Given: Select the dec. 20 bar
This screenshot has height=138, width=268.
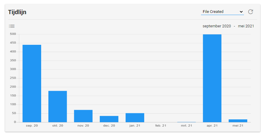Looking at the screenshot, I should coord(109,119).
